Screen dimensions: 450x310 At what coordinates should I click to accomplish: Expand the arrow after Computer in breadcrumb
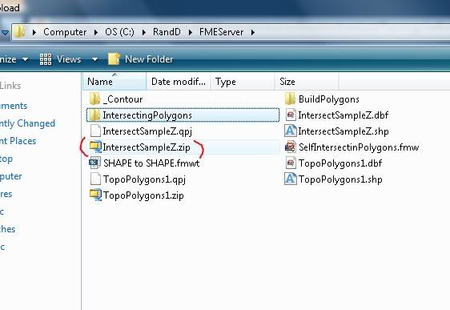[96, 32]
